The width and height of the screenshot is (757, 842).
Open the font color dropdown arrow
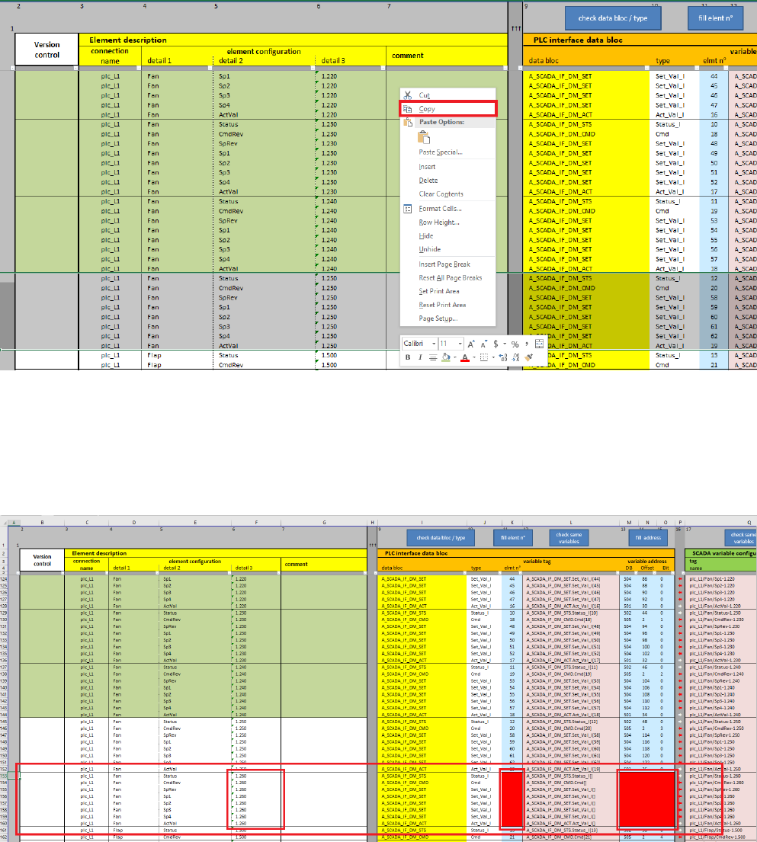point(474,357)
